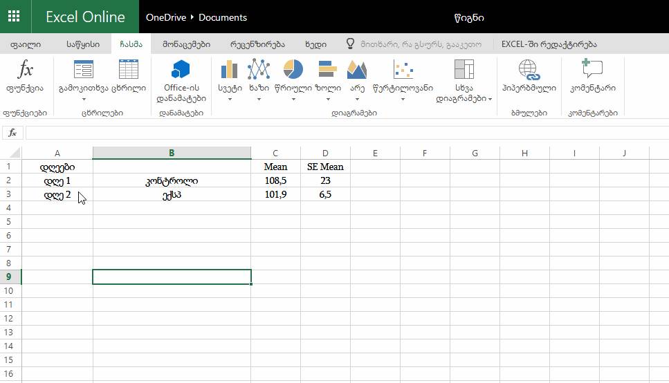Screen dimensions: 669x383
Task: Select the SE Mean header cell
Action: click(325, 167)
